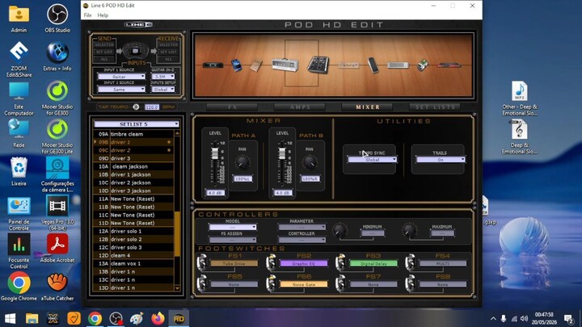Toggle the FS5 footswitch icon
Image resolution: width=582 pixels, height=327 pixels.
(202, 283)
